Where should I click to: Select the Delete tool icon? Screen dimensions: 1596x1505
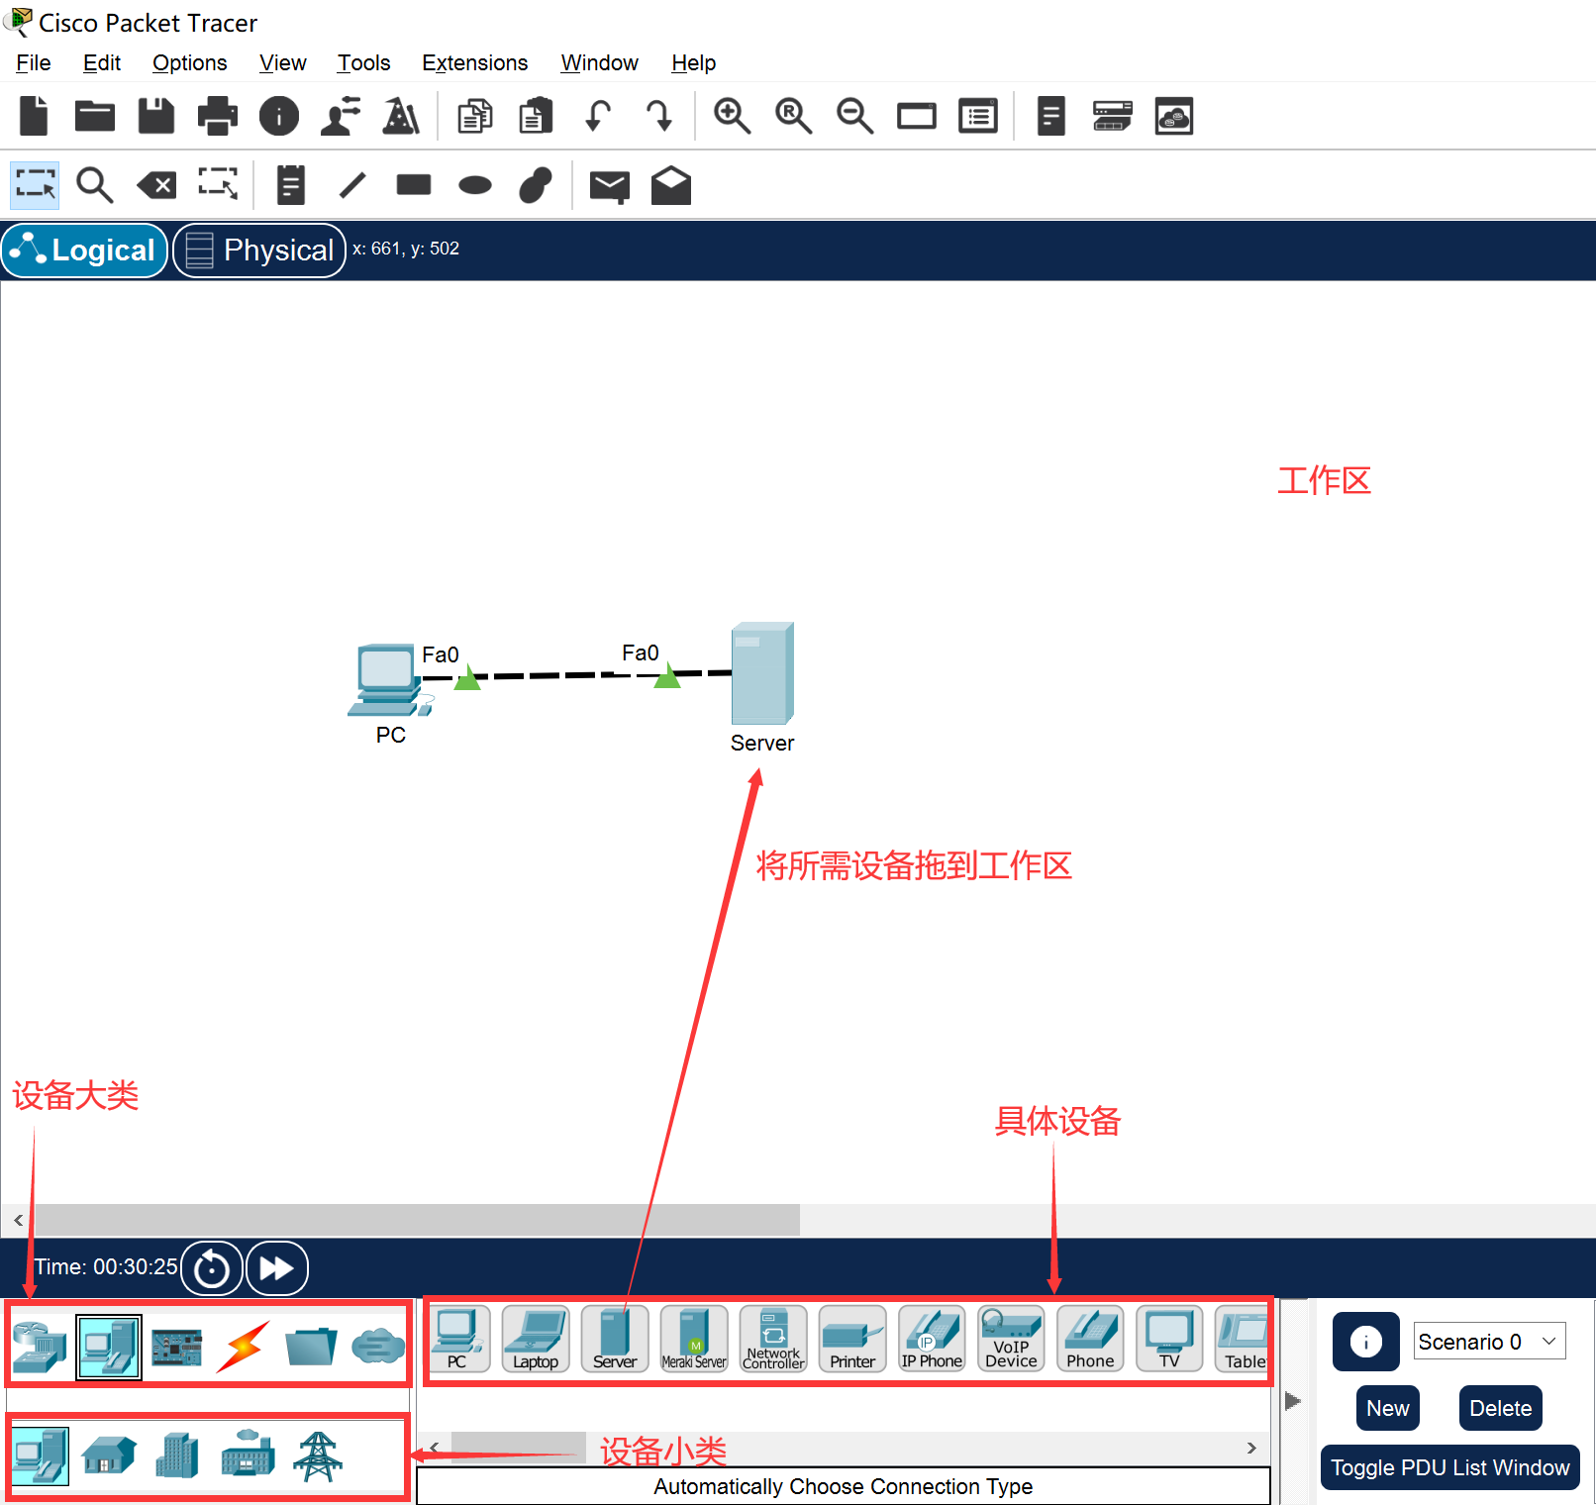[156, 185]
